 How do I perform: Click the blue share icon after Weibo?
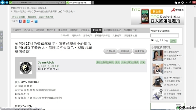pyautogui.click(x=36, y=21)
